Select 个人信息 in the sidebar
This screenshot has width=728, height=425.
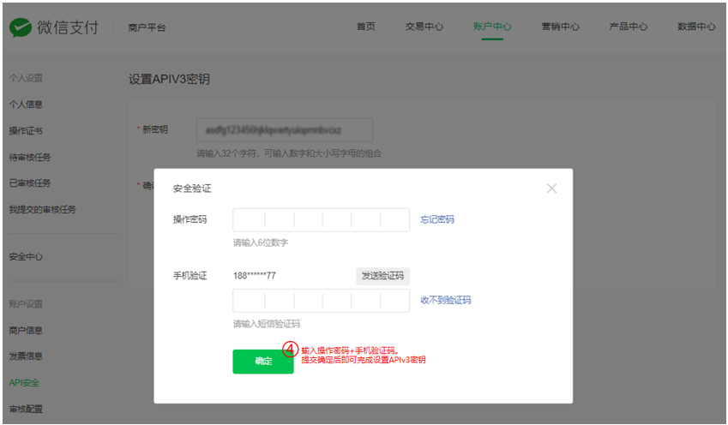tap(26, 105)
